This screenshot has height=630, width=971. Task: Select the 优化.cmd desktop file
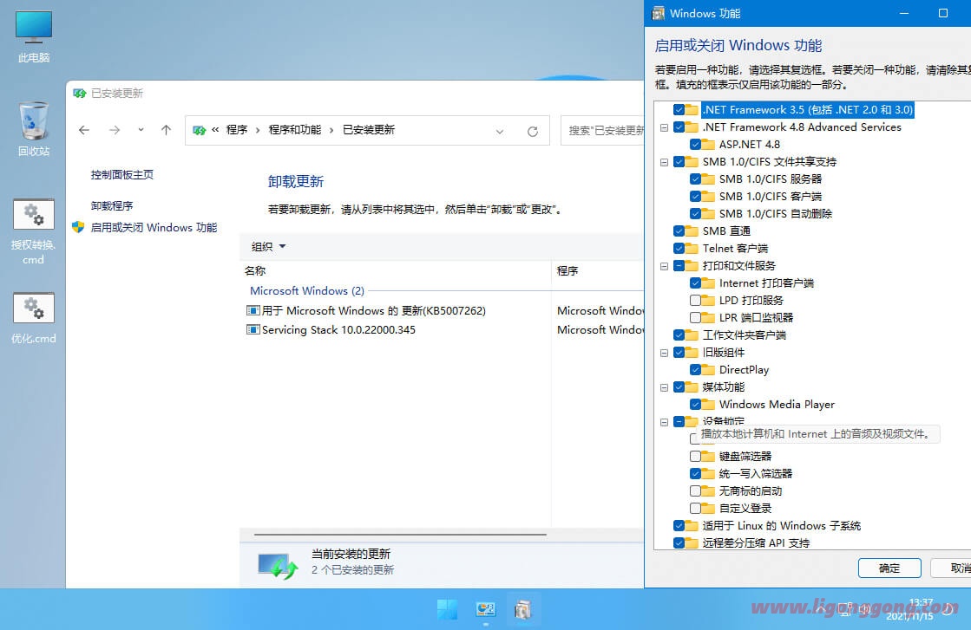coord(34,318)
